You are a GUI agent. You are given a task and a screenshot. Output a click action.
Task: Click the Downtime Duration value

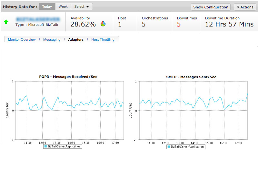tap(229, 25)
